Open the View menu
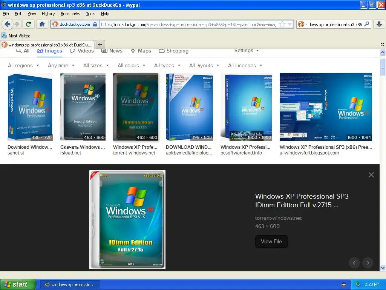Screen dimensions: 386x290 tap(32, 14)
